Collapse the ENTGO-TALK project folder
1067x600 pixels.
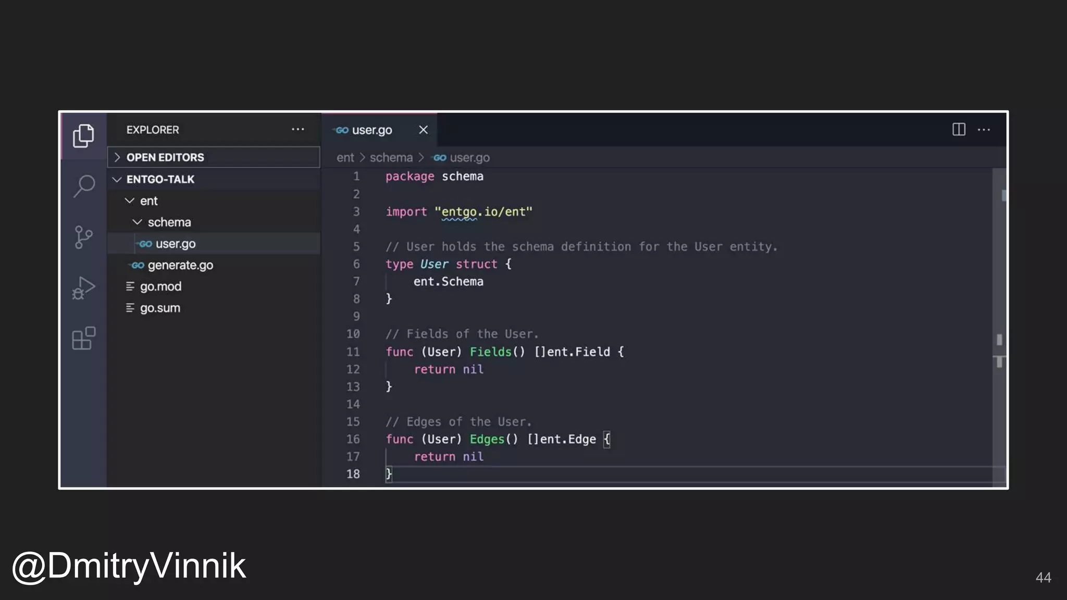click(x=160, y=179)
